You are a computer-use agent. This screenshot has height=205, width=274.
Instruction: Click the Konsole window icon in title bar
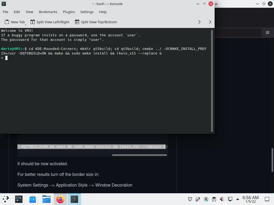4,4
